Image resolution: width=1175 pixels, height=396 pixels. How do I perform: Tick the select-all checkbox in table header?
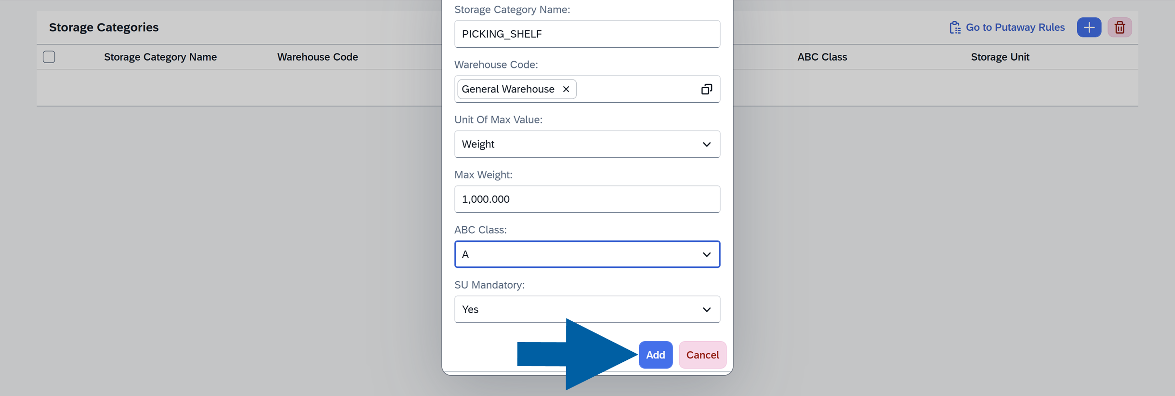pyautogui.click(x=49, y=57)
